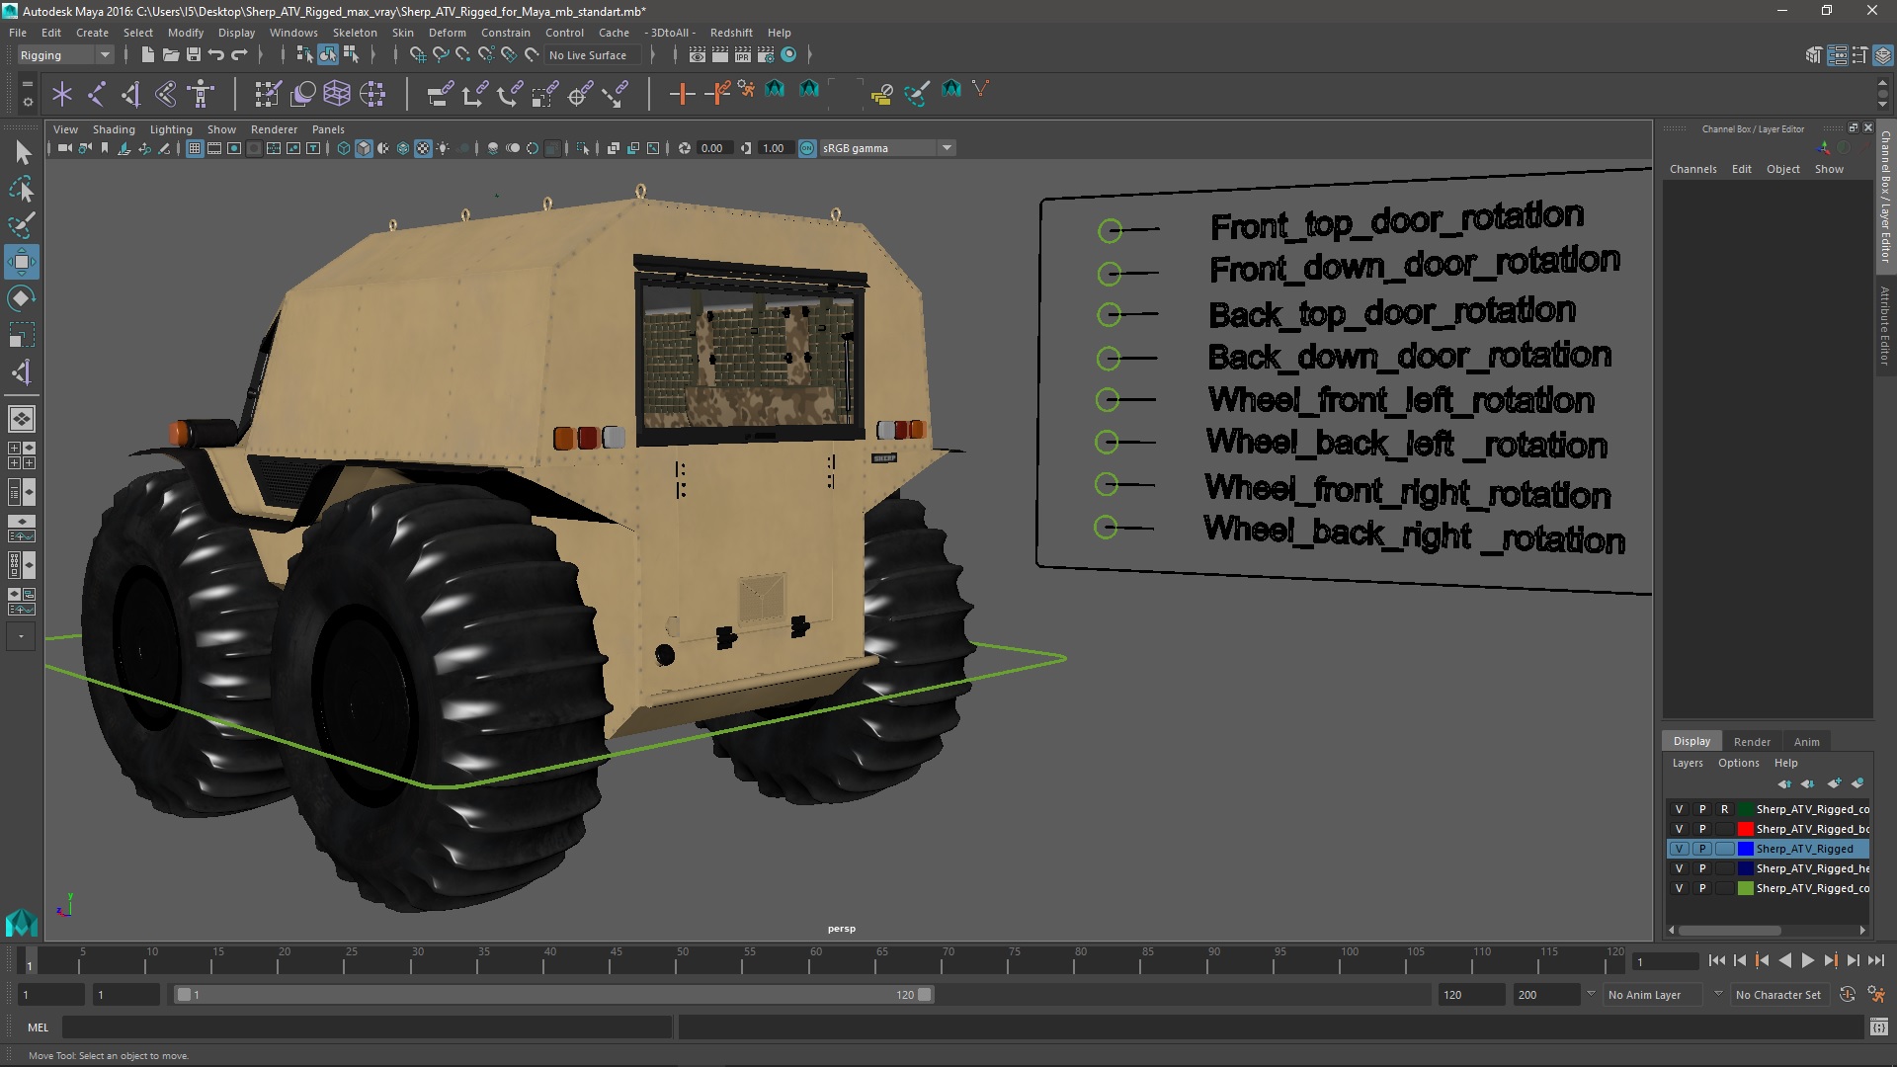Play animation forwards
Image resolution: width=1897 pixels, height=1067 pixels.
pyautogui.click(x=1807, y=960)
